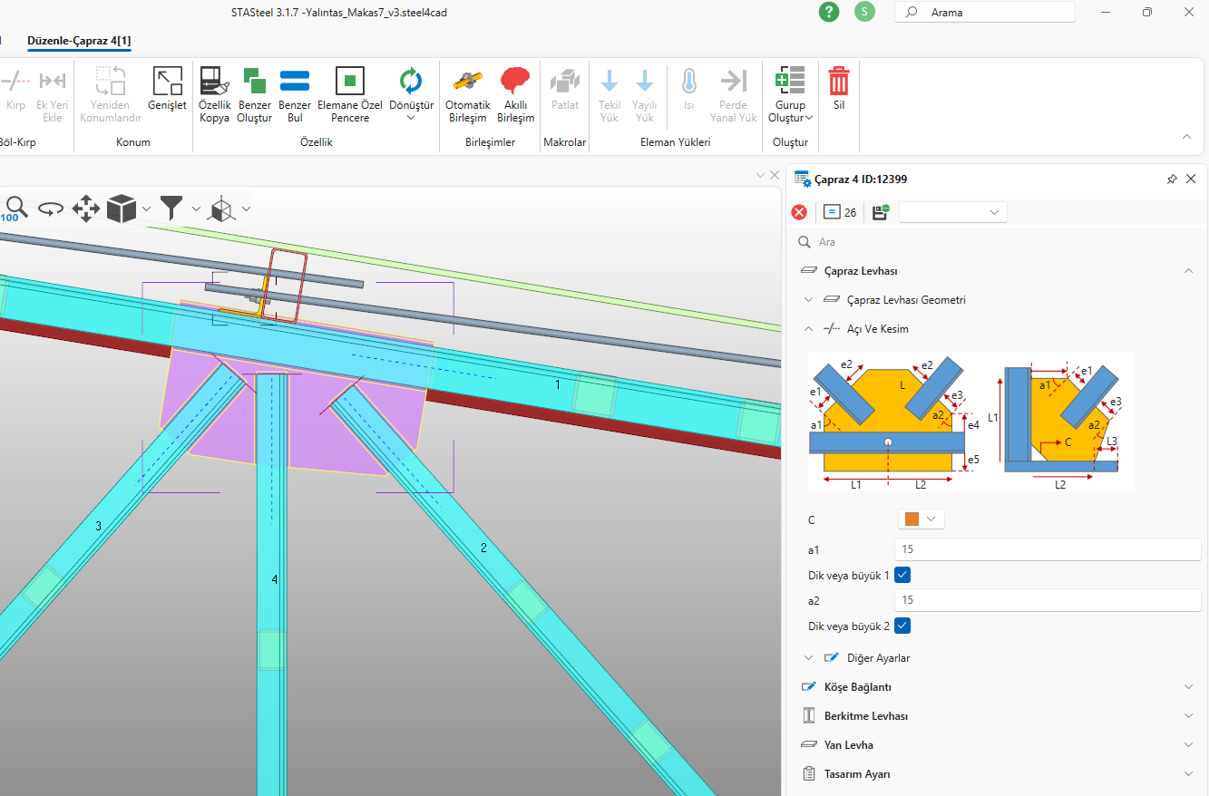Click the Genişlet icon

click(x=167, y=82)
